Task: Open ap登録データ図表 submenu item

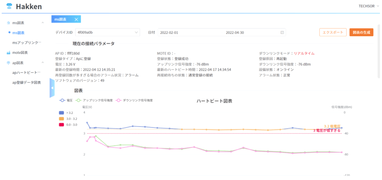Action: tap(27, 82)
